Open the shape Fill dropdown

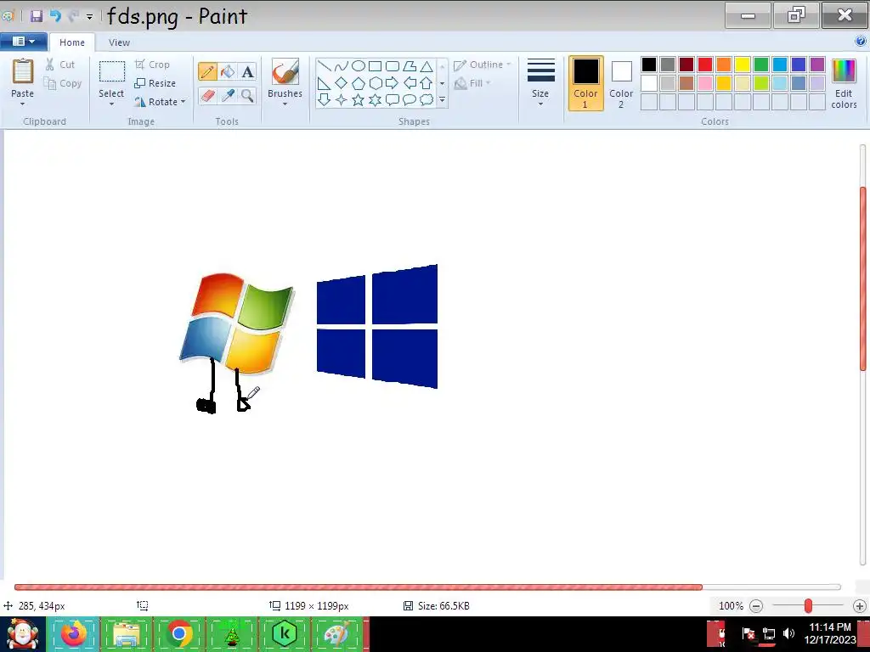472,83
